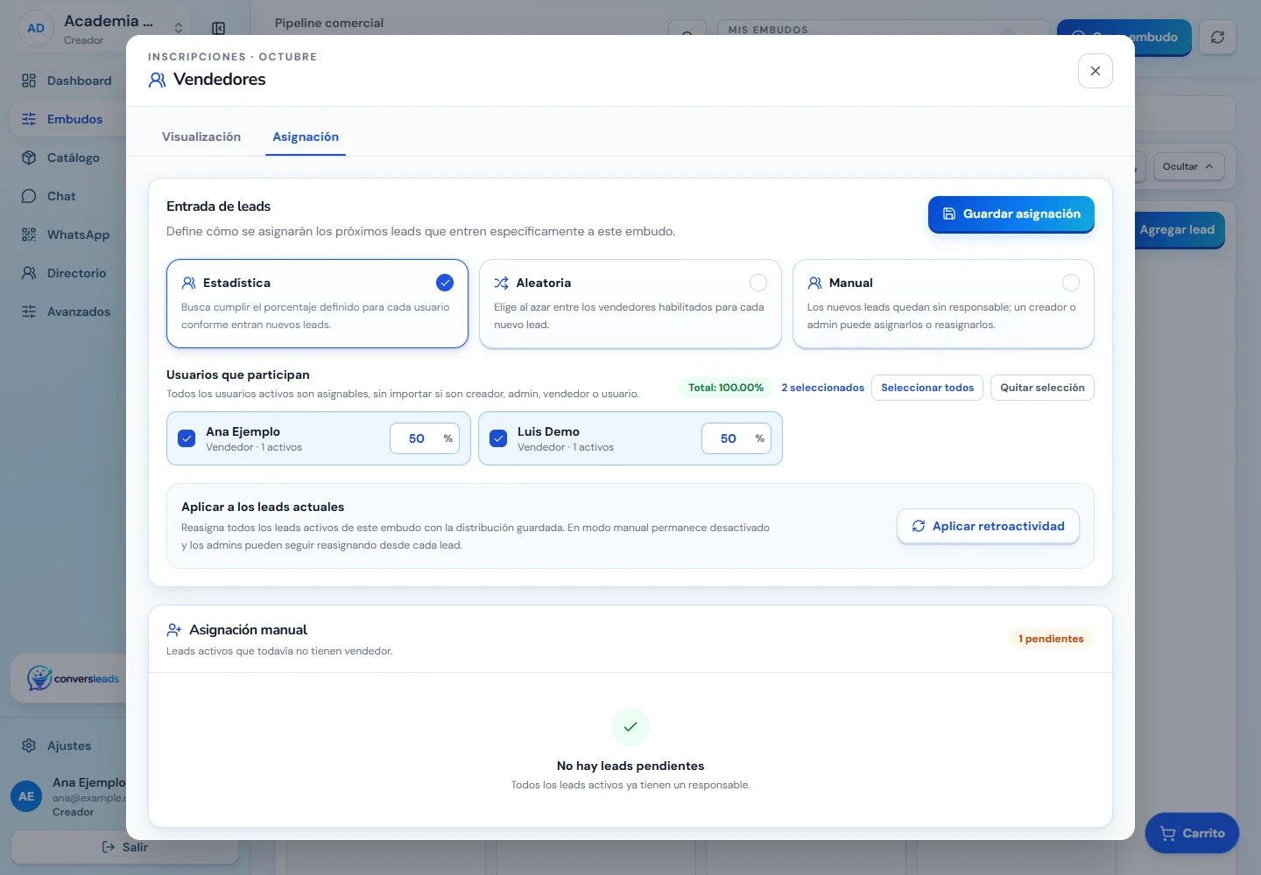Screen dimensions: 1261x875
Task: Click the conversleads logo
Action: tap(73, 678)
